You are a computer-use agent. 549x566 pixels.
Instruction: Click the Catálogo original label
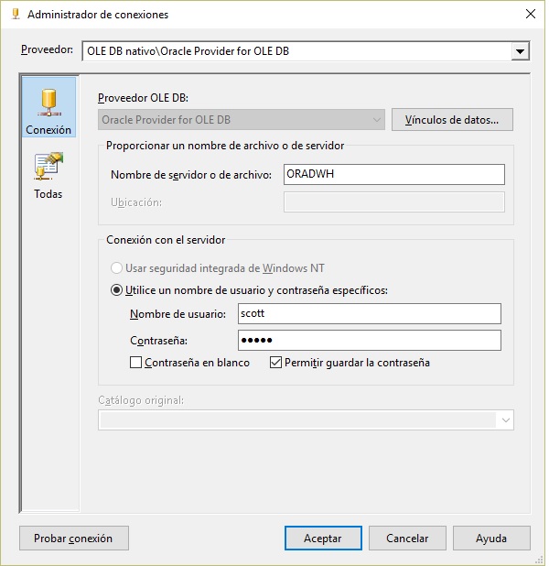(141, 400)
